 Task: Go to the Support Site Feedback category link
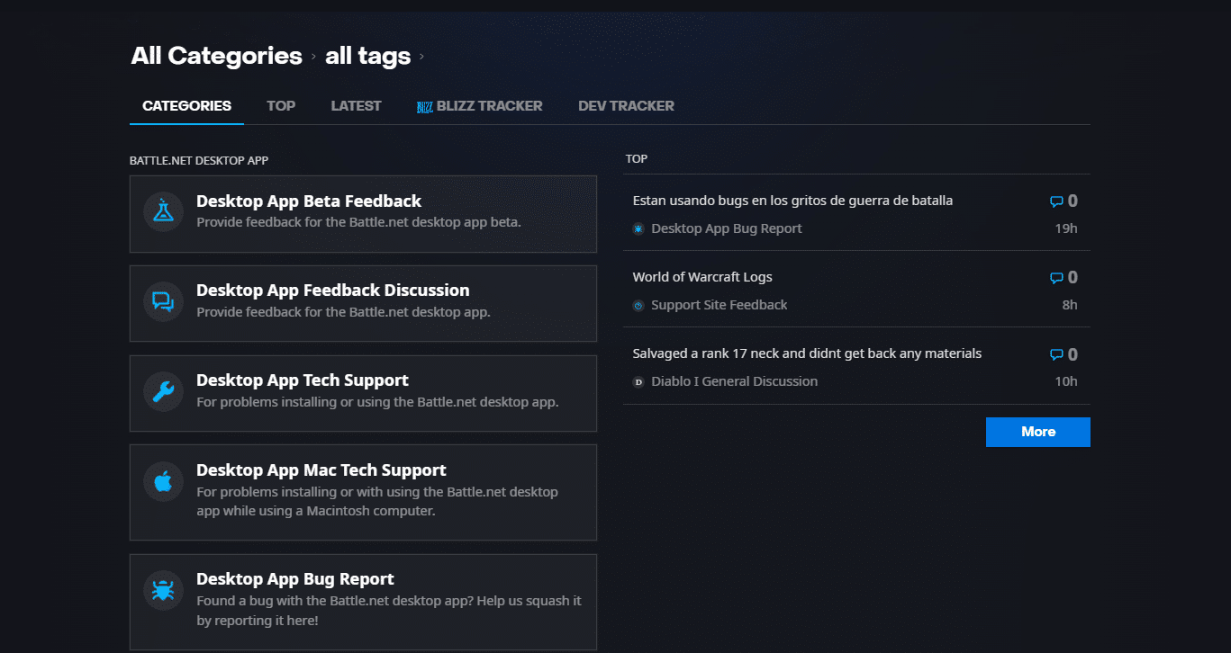[719, 305]
